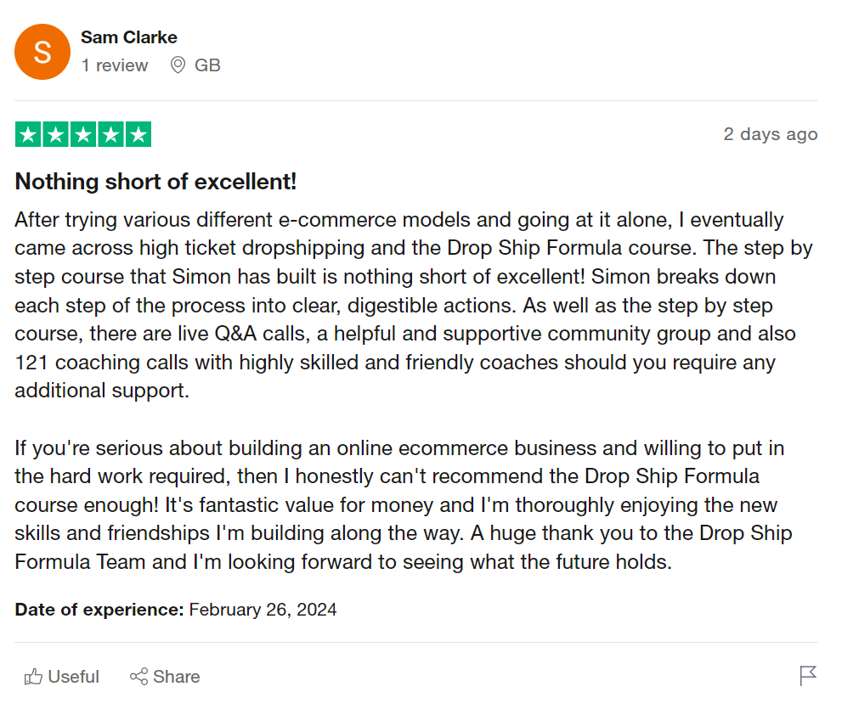Flag this review with the flag icon
842x709 pixels.
[x=808, y=676]
